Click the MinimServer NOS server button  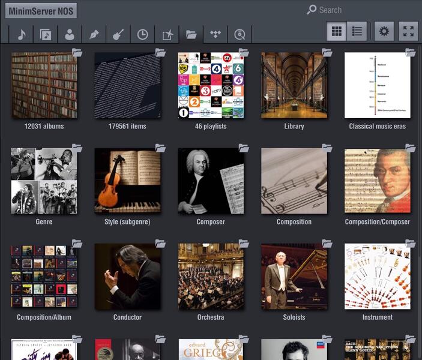click(42, 11)
